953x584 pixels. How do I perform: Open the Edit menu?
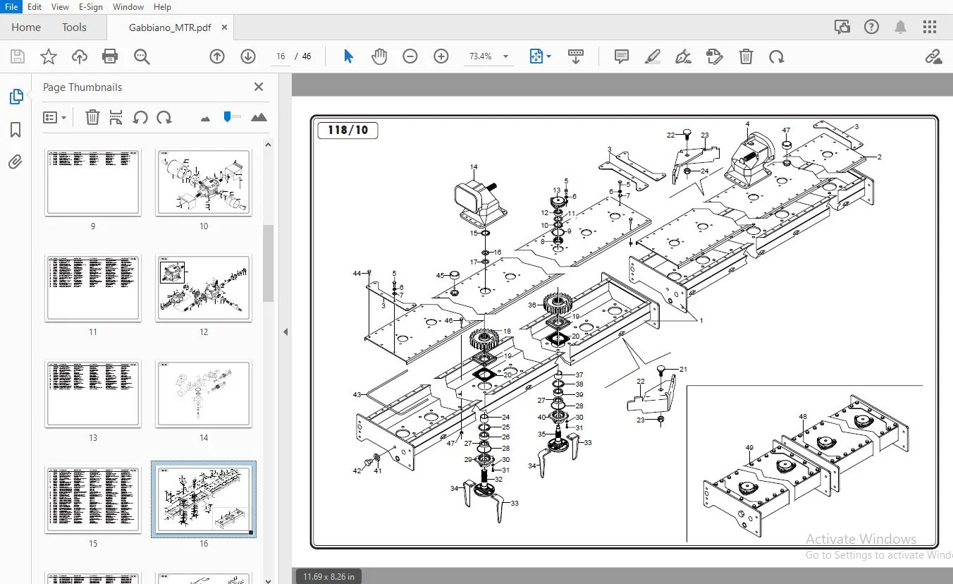(x=35, y=7)
